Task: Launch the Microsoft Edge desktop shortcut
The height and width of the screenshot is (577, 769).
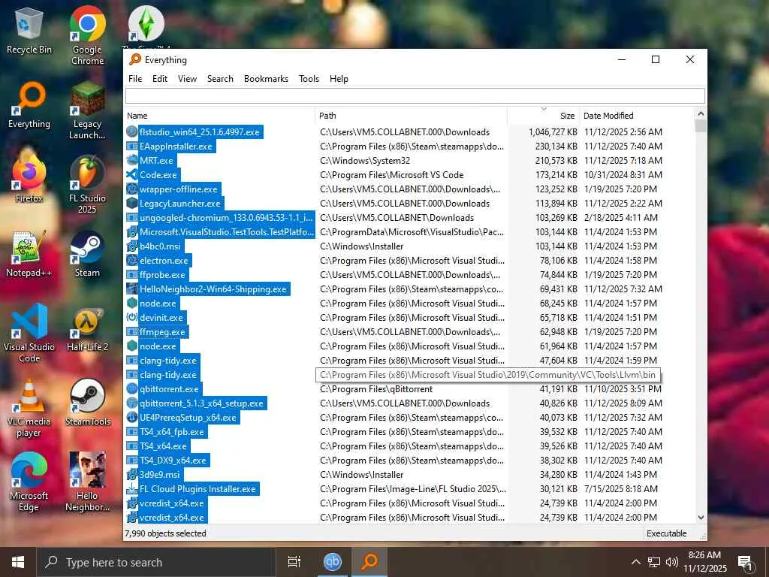Action: (29, 482)
